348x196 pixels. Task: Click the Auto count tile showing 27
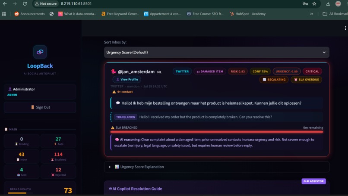58,141
